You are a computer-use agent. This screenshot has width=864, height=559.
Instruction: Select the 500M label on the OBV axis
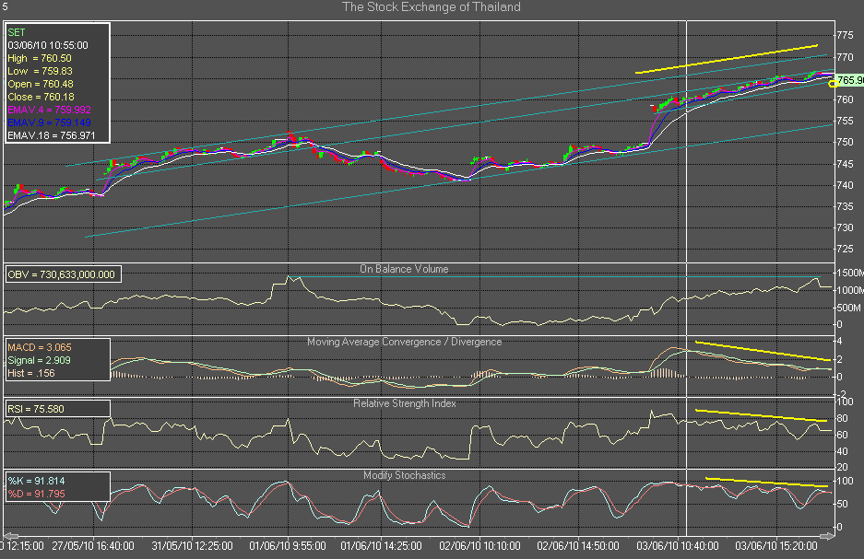[x=848, y=309]
